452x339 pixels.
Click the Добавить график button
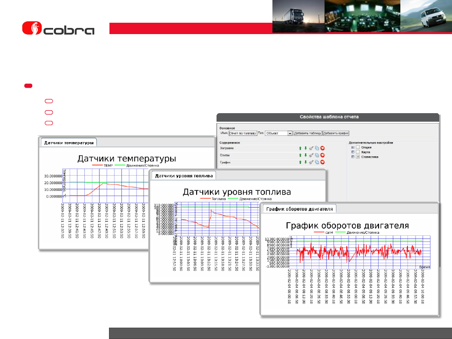[x=336, y=134]
